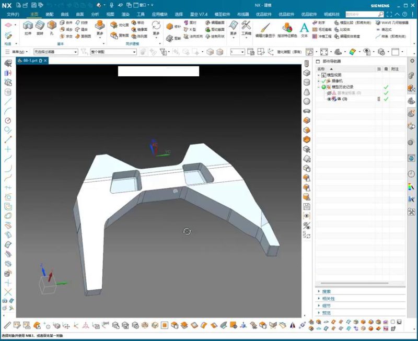The image size is (418, 341).
Task: Toggle visibility eye of 体 (3) node
Action: click(329, 99)
